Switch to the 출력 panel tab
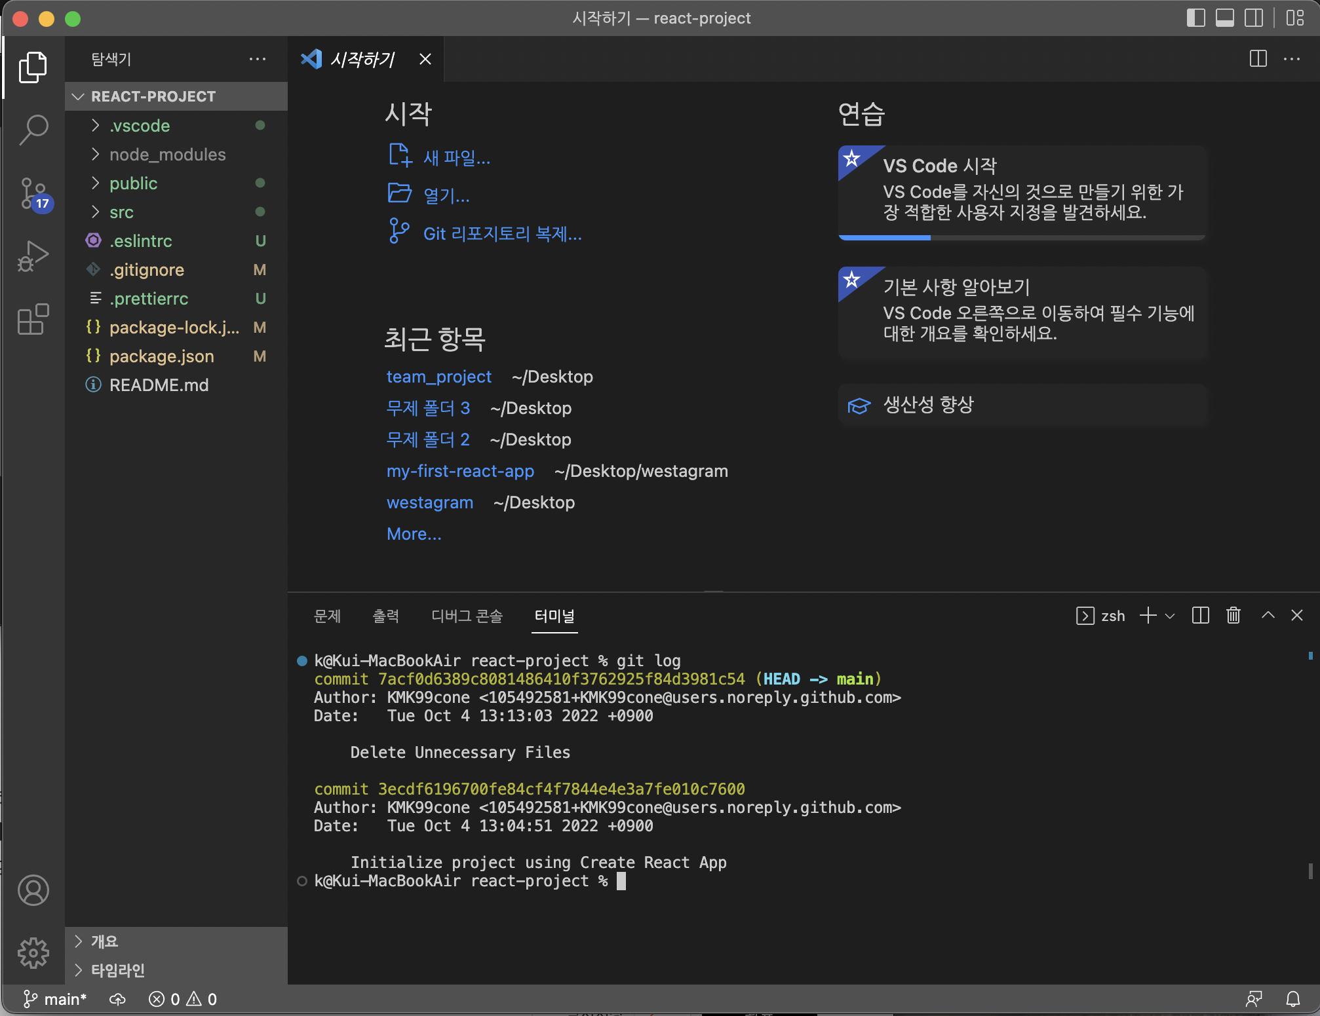 [x=385, y=616]
